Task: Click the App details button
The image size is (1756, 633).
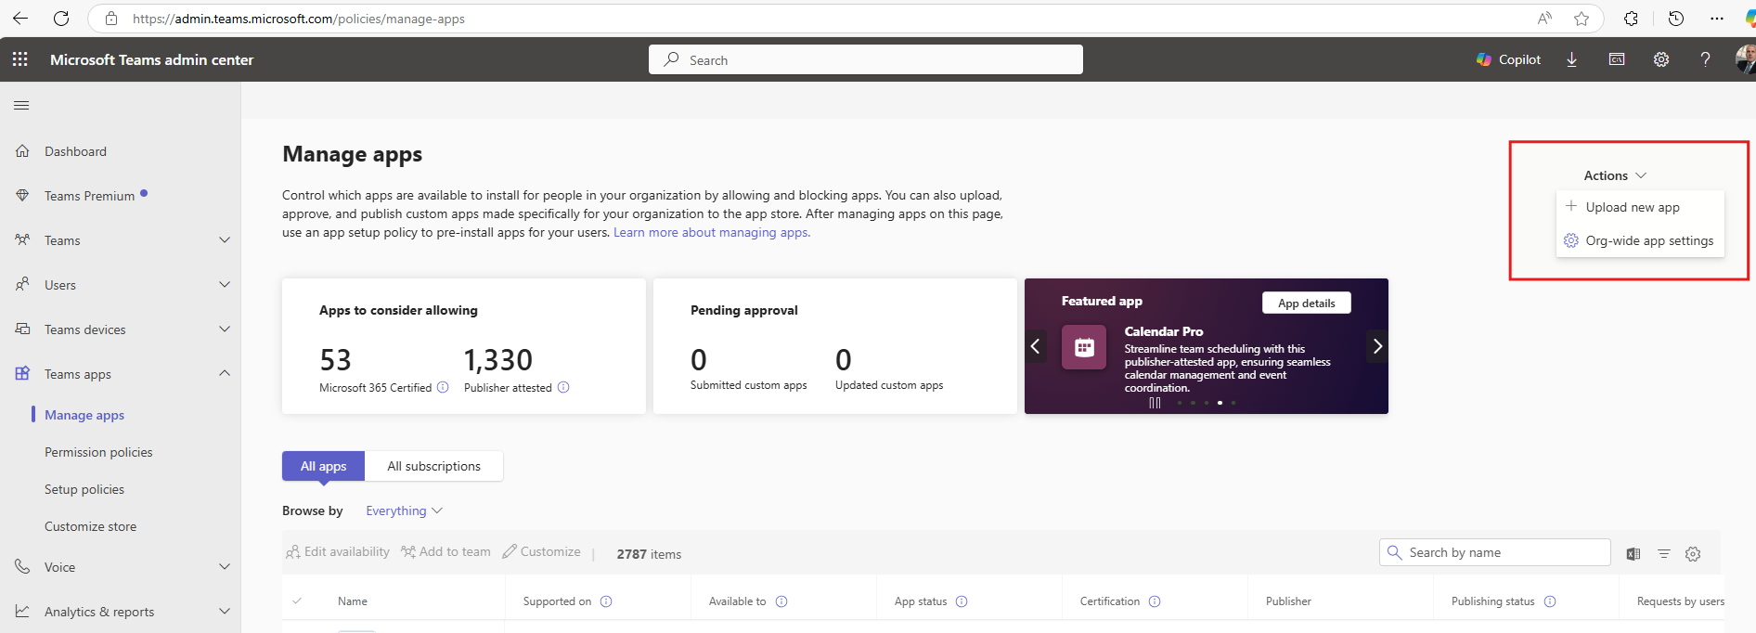Action: coord(1306,304)
